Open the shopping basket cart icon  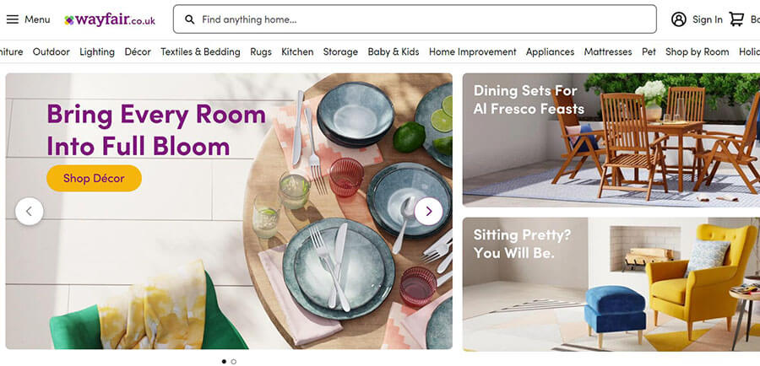coord(736,19)
